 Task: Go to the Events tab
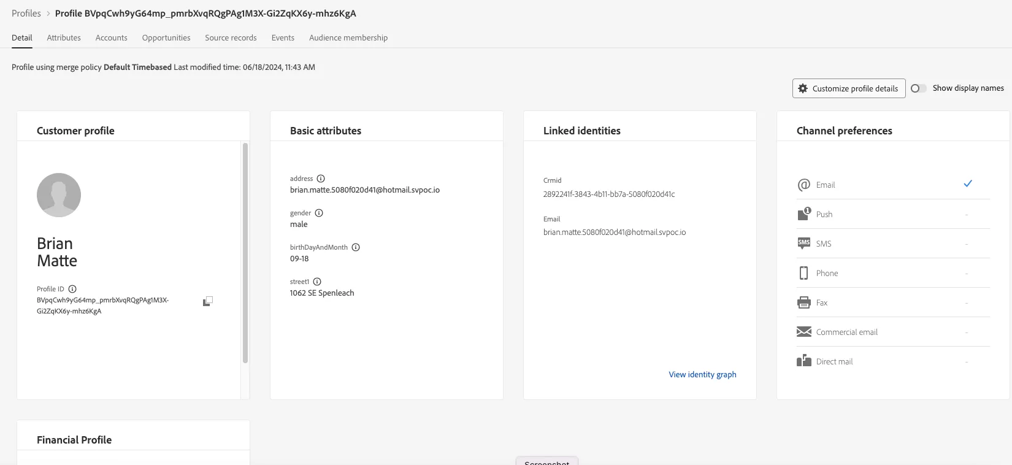283,37
